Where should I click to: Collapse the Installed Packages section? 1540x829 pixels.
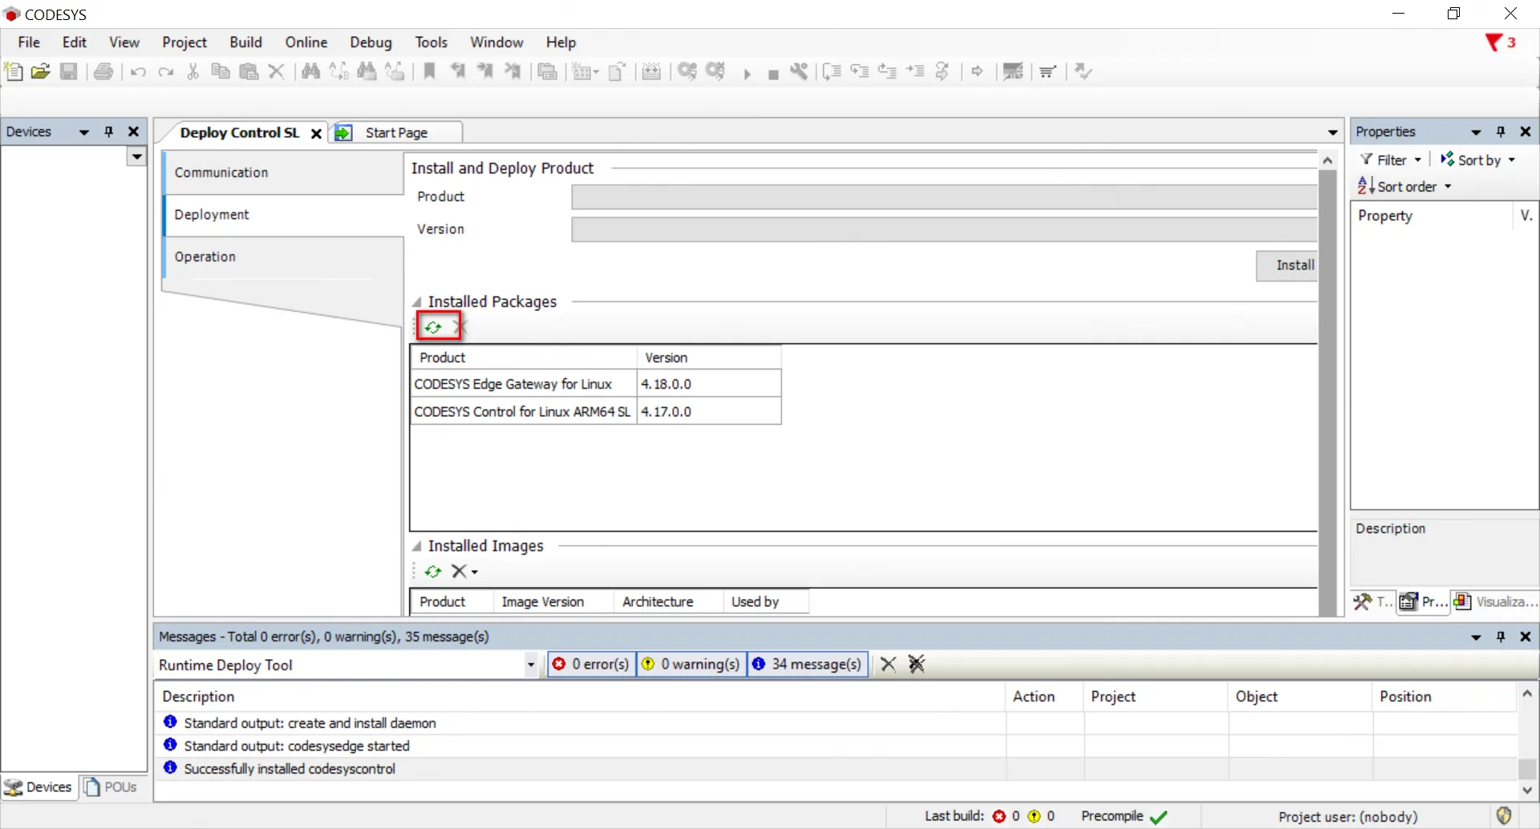tap(417, 302)
